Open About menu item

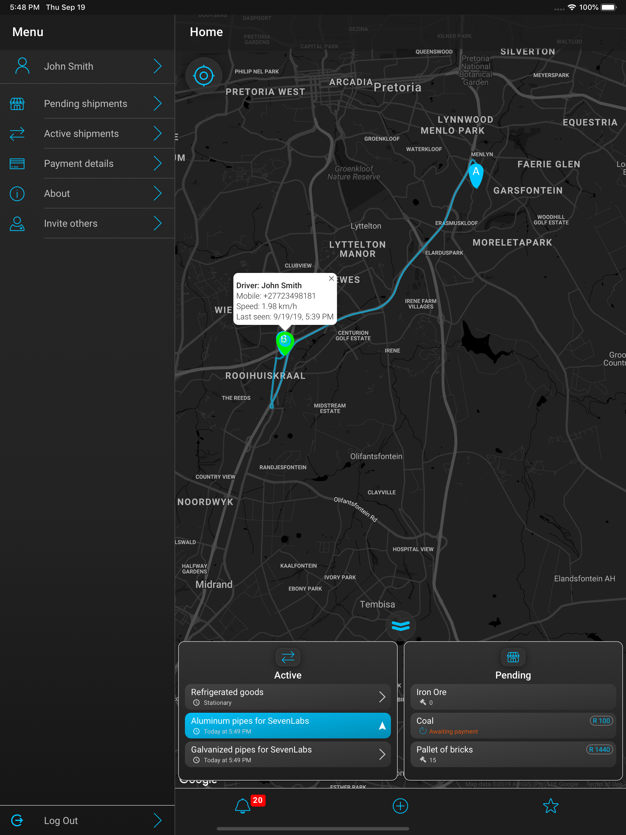click(87, 194)
